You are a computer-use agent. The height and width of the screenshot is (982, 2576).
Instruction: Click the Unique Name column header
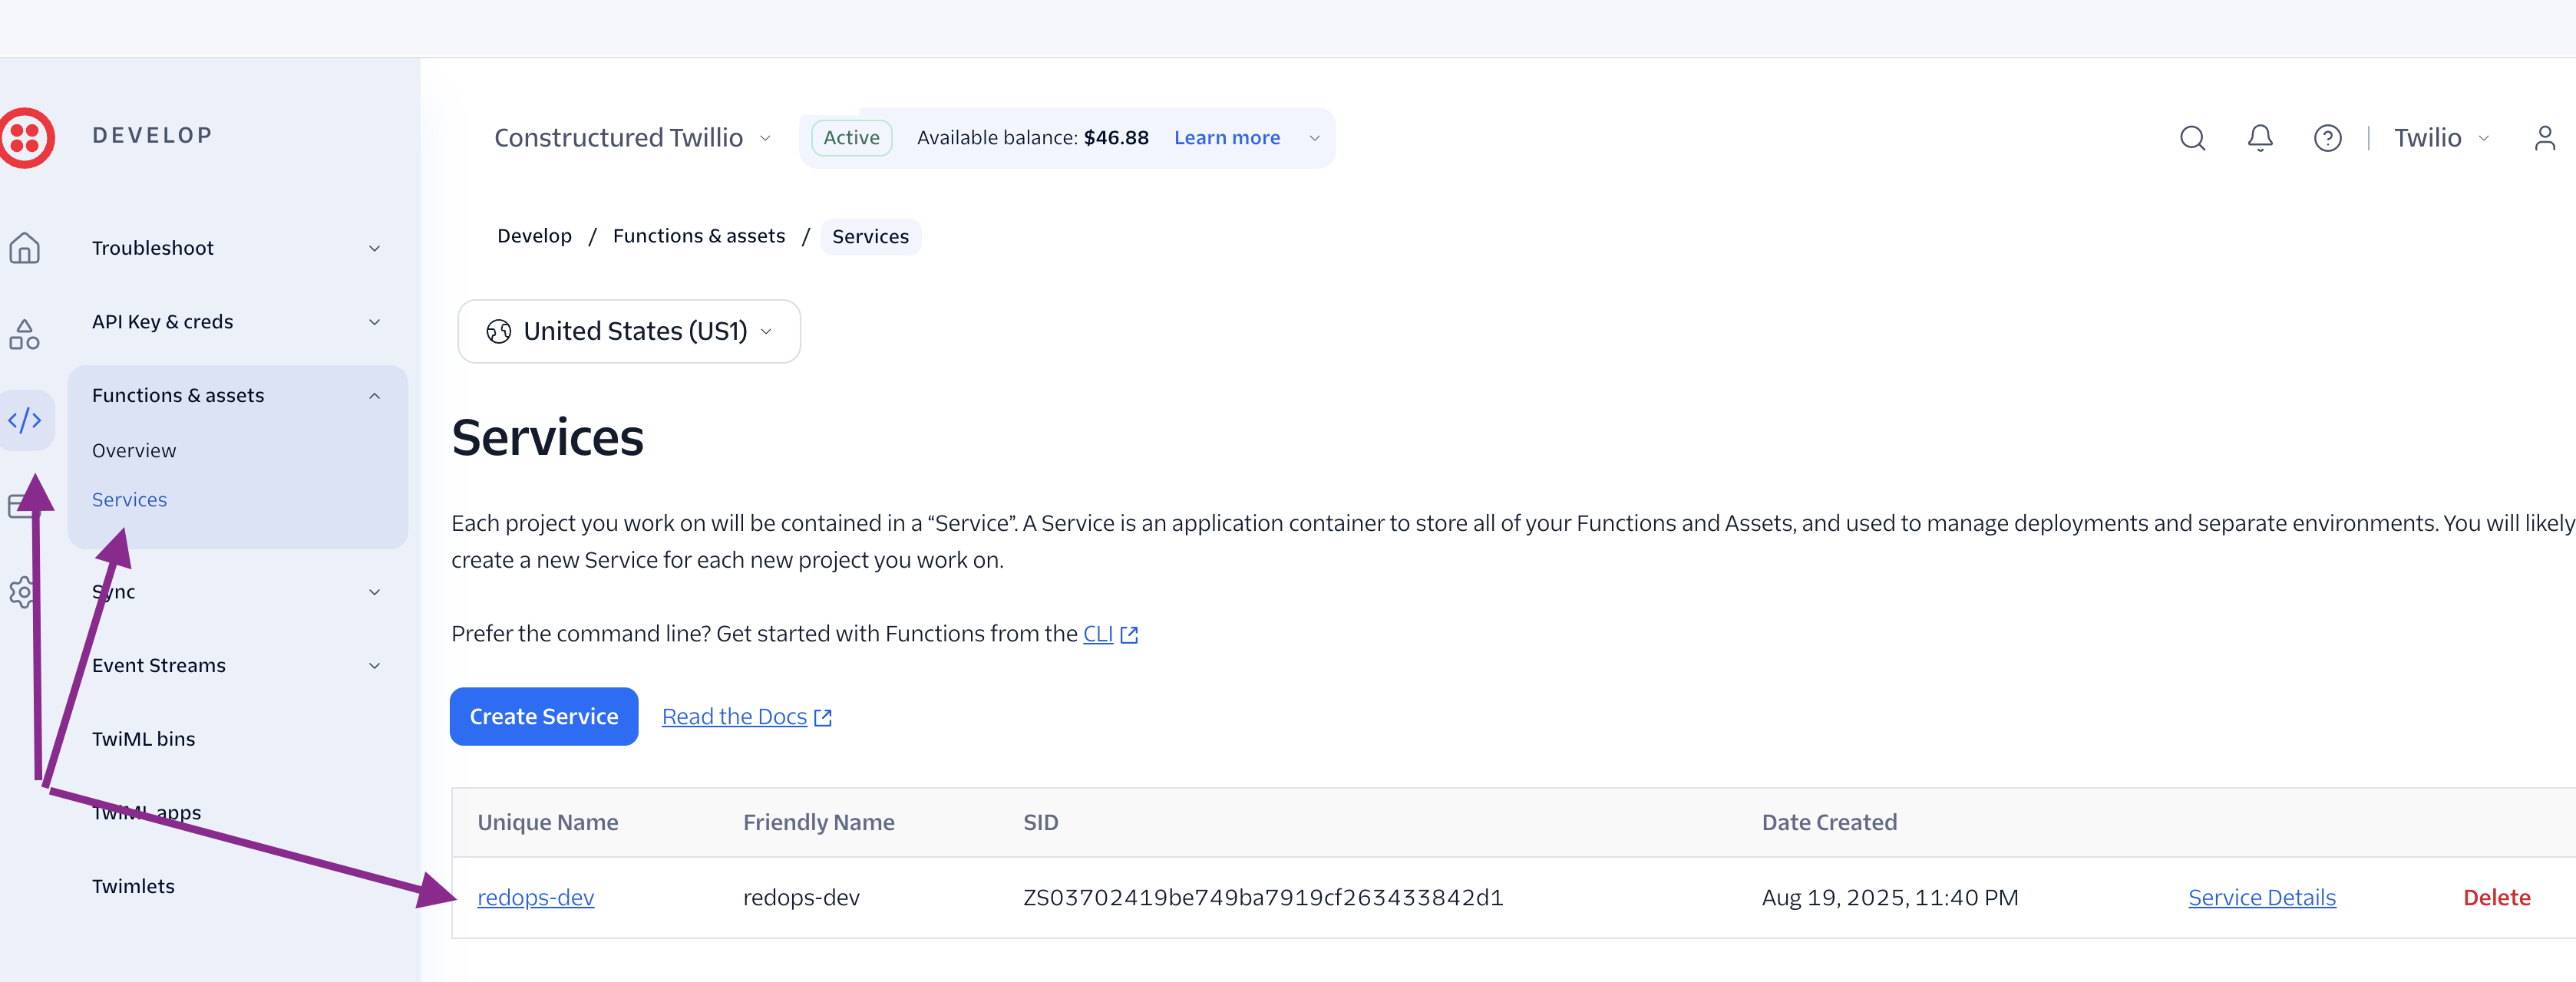tap(548, 822)
